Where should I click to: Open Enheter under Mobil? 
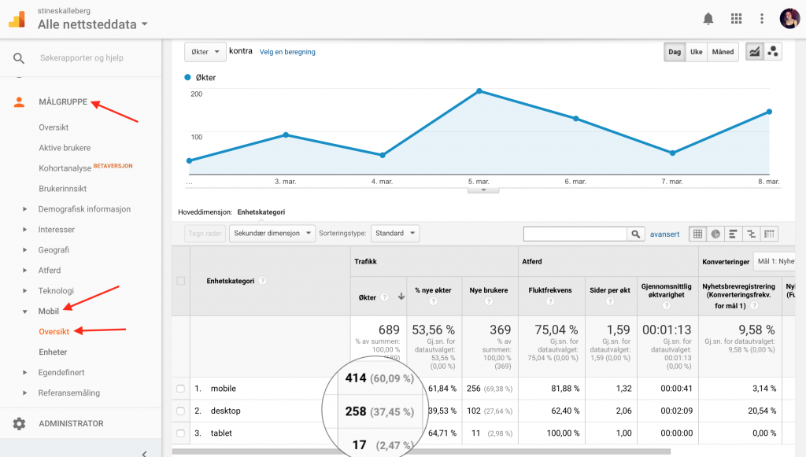[53, 352]
